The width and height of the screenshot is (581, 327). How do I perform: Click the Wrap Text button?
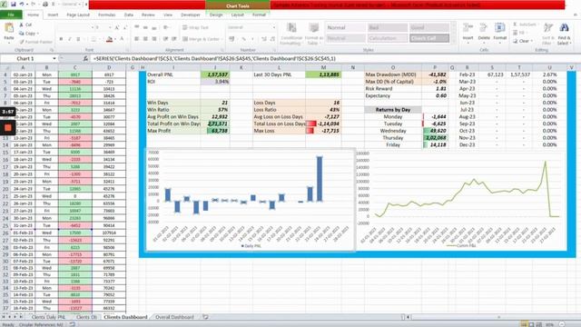pos(196,27)
